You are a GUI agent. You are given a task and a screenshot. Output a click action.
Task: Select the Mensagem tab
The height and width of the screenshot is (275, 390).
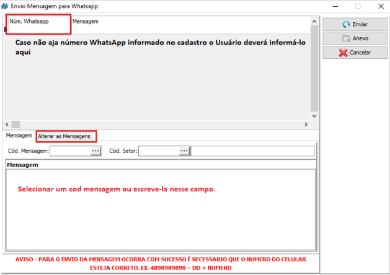coord(19,136)
